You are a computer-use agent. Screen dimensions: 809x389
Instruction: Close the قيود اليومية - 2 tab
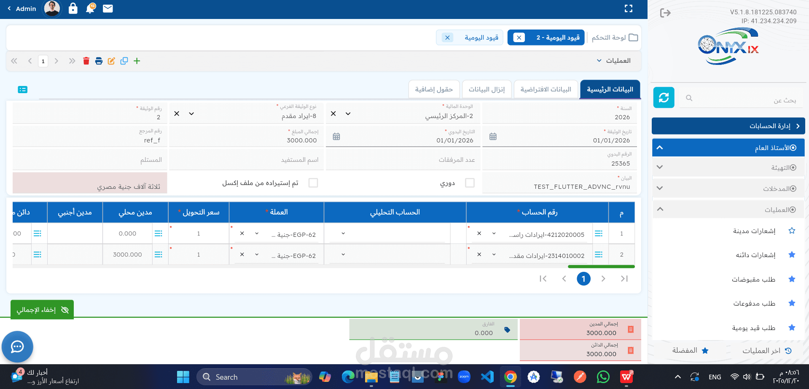519,38
